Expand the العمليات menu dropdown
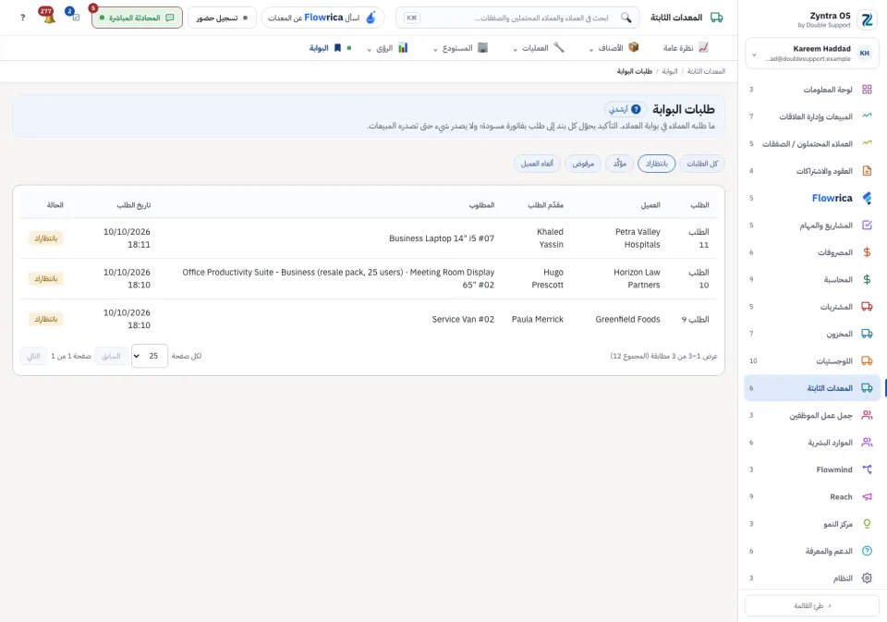Screen dimensions: 887x622 click(x=538, y=48)
